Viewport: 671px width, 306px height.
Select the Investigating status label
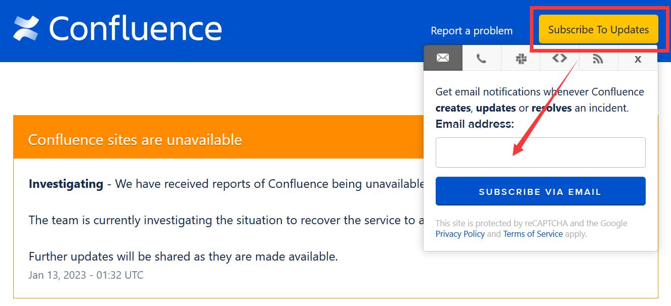(x=66, y=184)
